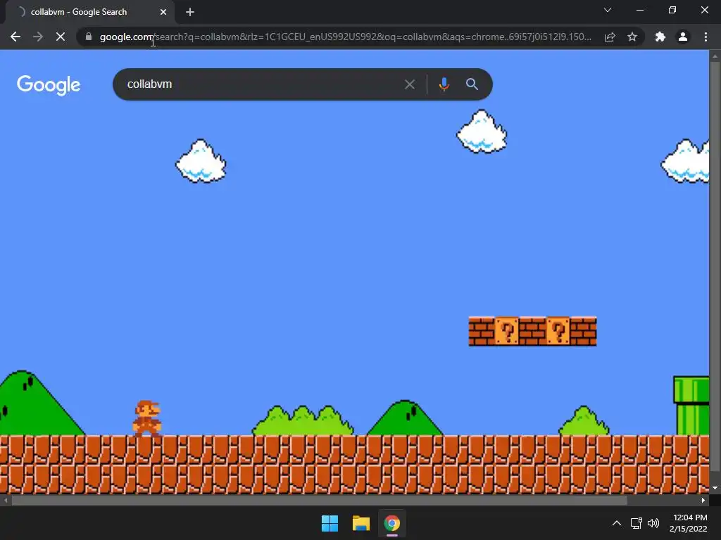The height and width of the screenshot is (540, 721).
Task: Minimize the Chrome window
Action: click(639, 10)
